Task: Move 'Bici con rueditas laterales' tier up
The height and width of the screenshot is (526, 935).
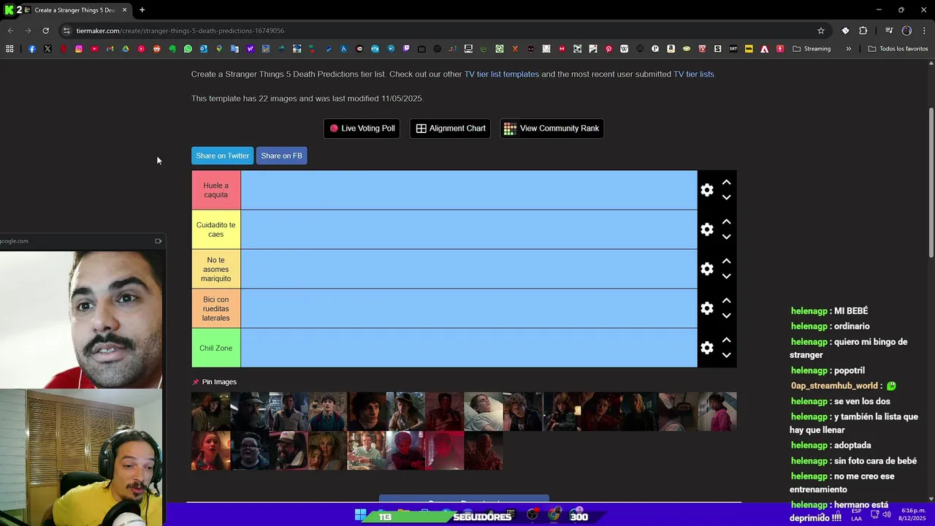Action: click(x=726, y=300)
